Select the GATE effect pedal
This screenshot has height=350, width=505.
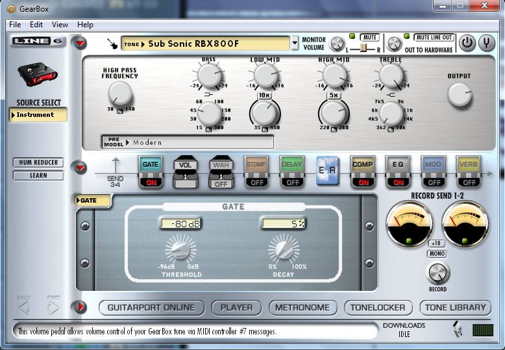coord(151,164)
